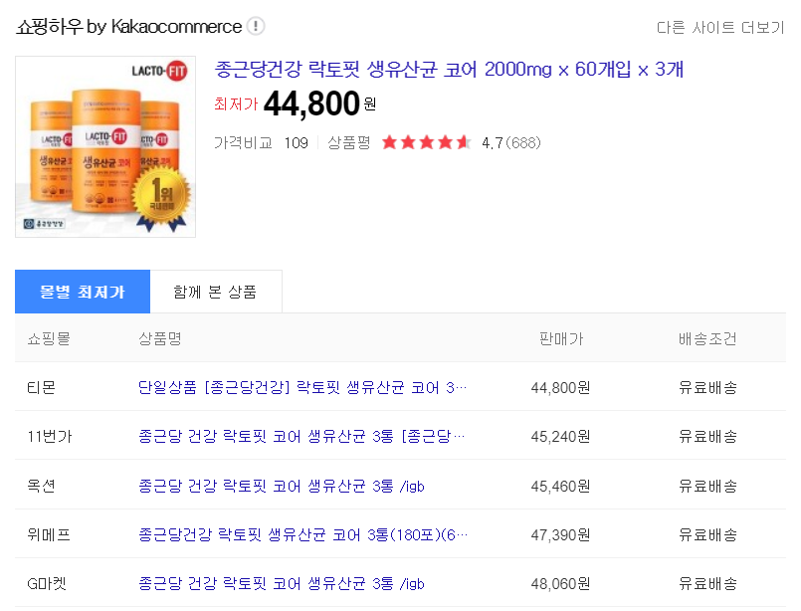The width and height of the screenshot is (801, 611).
Task: Click the 45,240원 price
Action: 560,437
